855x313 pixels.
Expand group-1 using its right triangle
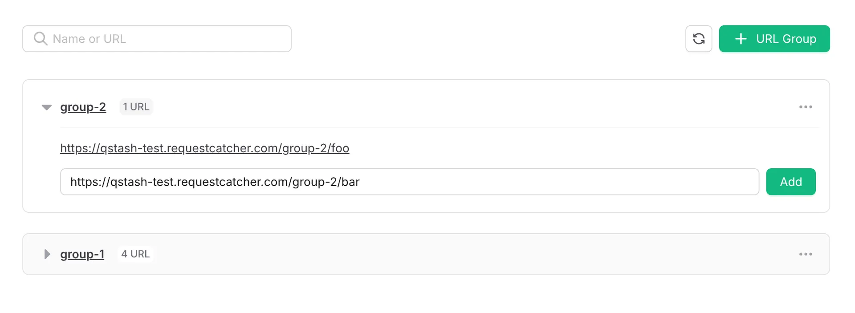point(47,254)
